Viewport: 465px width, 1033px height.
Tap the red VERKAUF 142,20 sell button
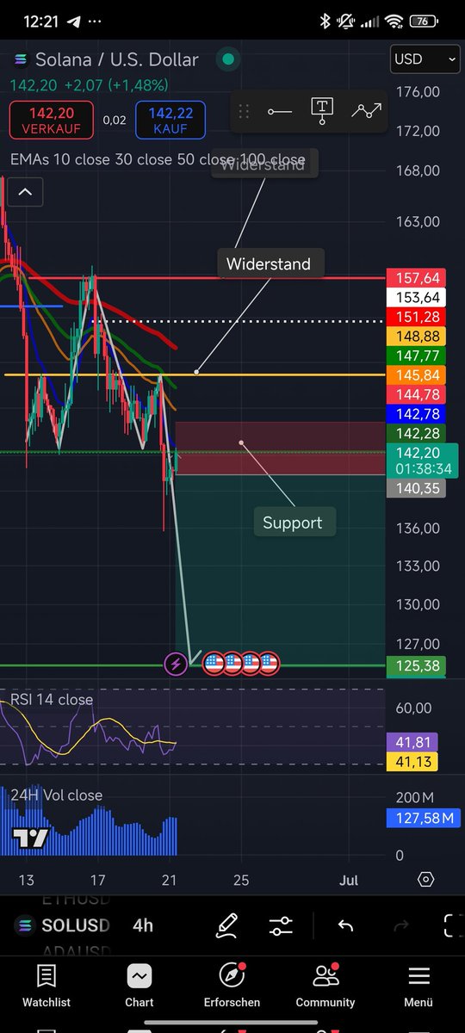51,120
